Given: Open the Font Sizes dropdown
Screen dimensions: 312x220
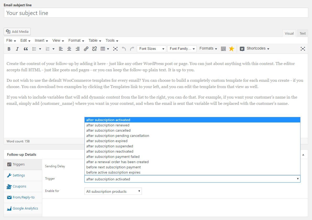Looking at the screenshot, I should coord(151,49).
